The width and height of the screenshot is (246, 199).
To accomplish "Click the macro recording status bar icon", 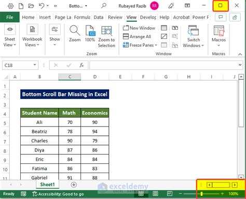I will click(23, 194).
